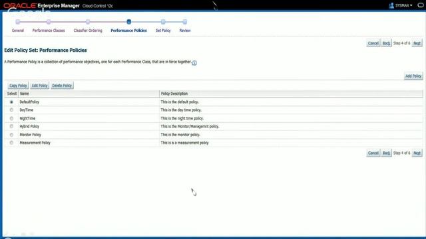Click the Performance Policies train marker
426x239 pixels.
click(128, 22)
